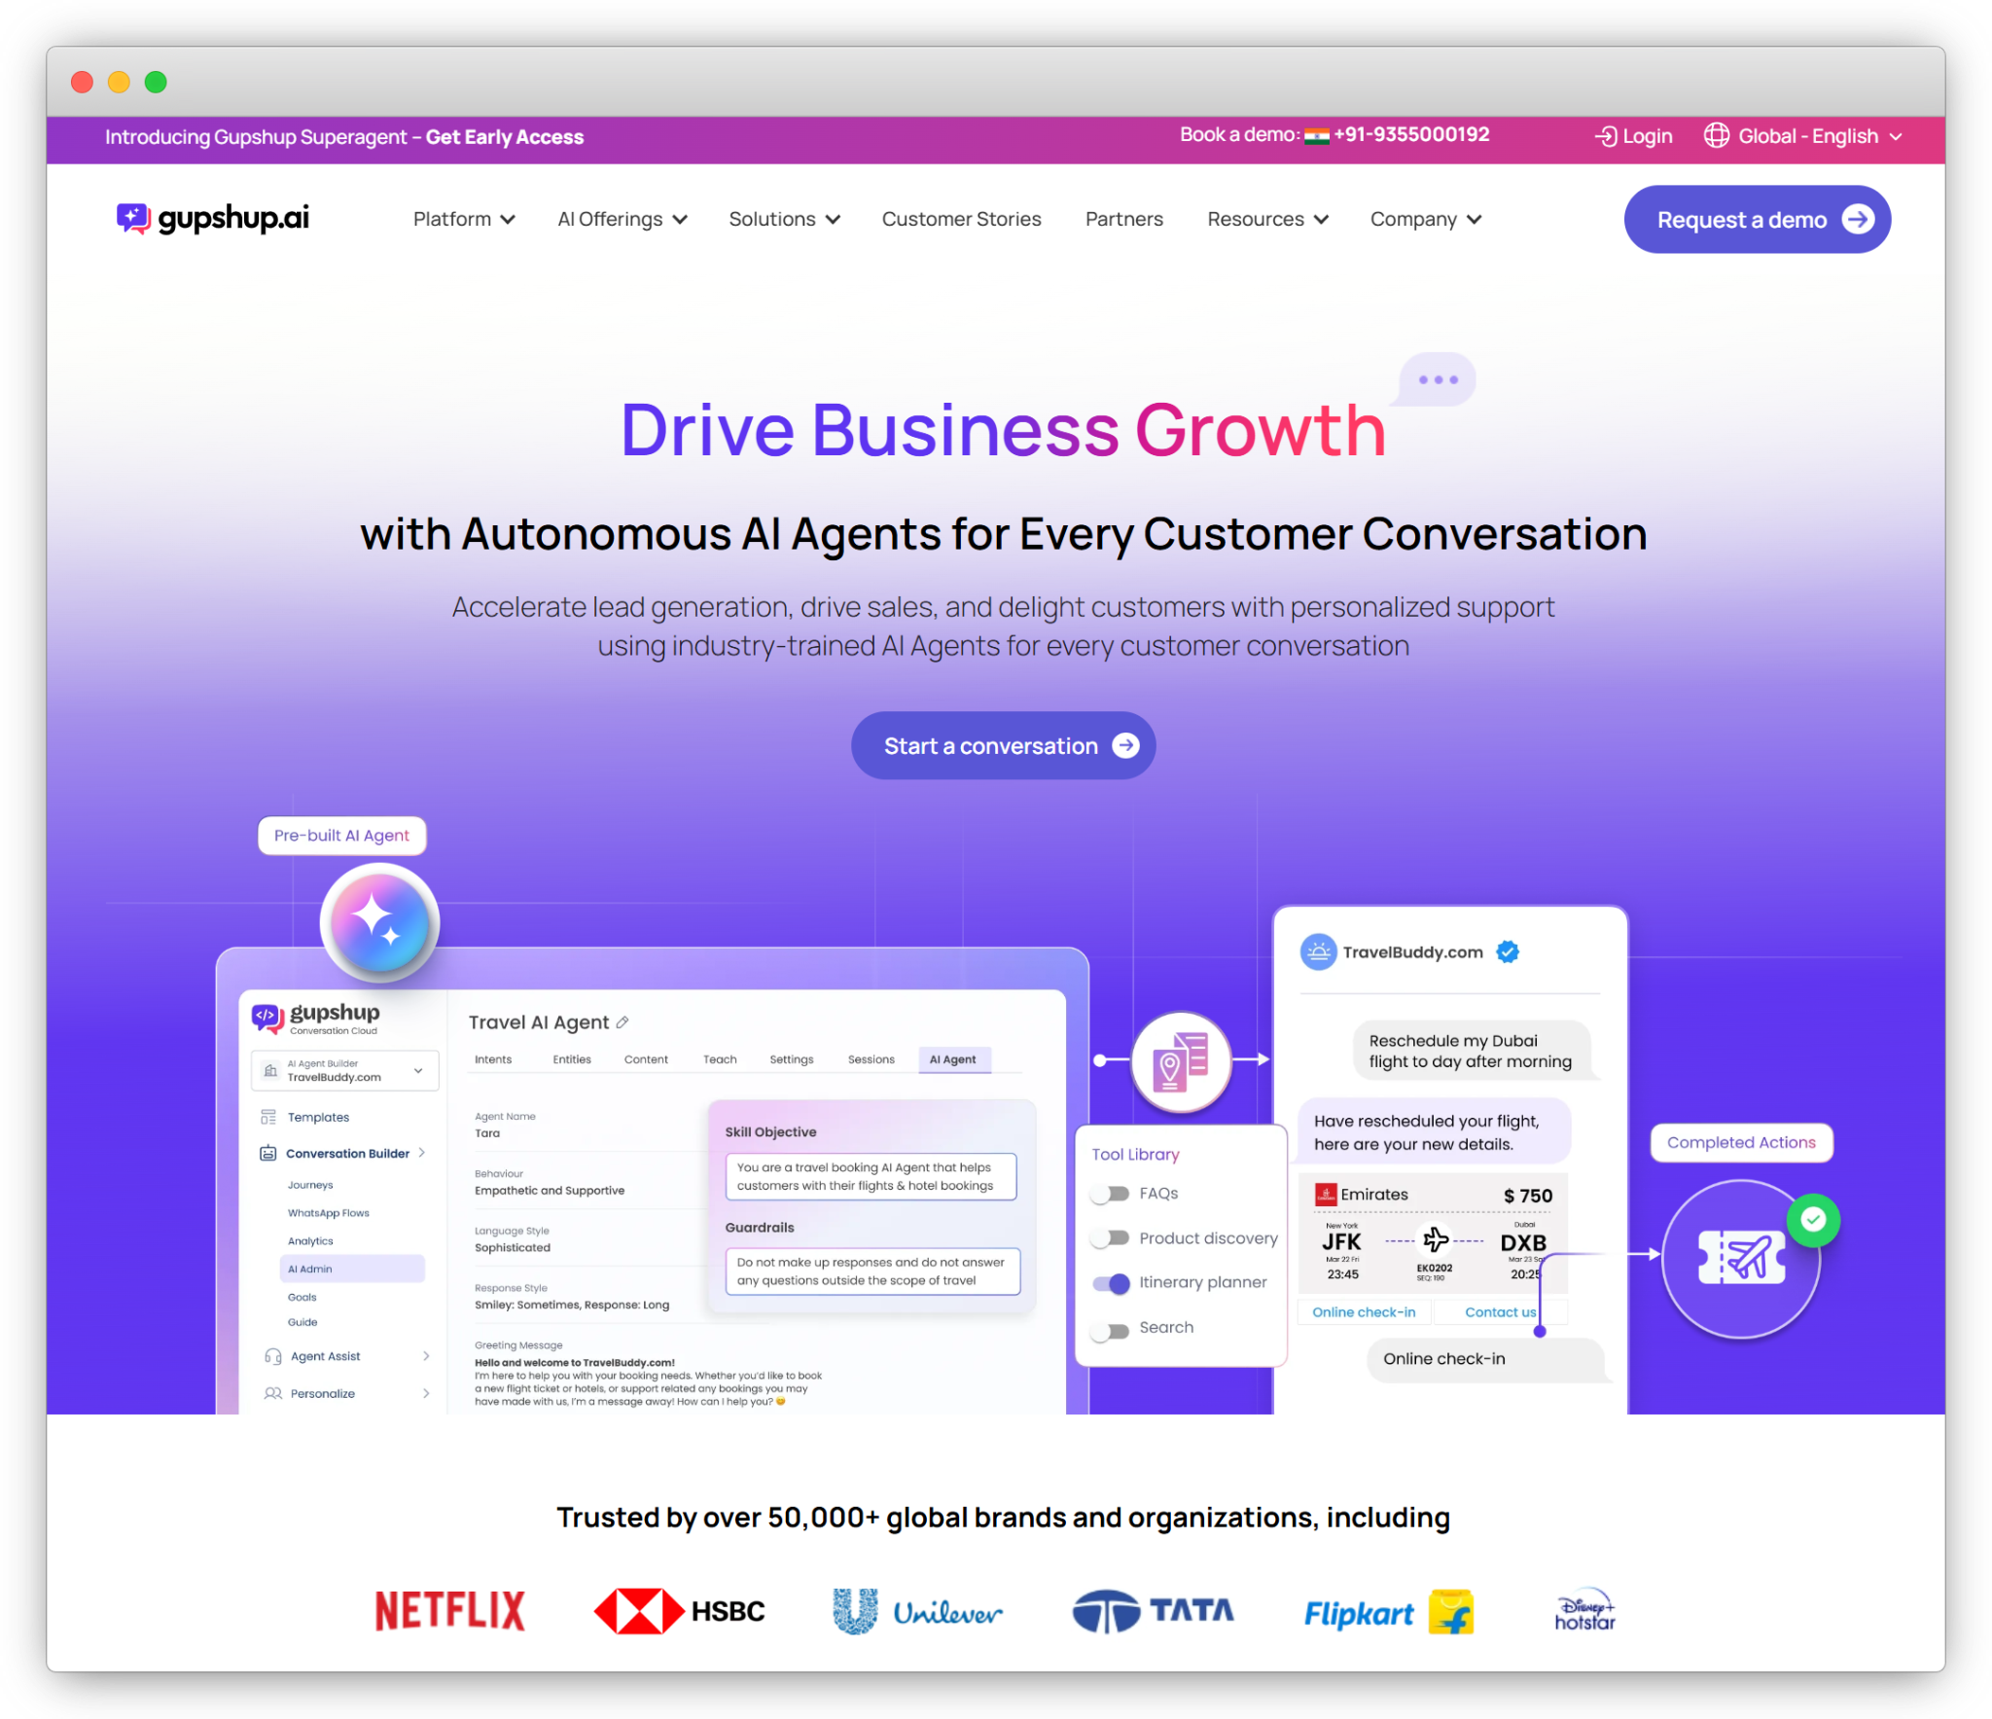Switch to the Intents tab

point(493,1059)
